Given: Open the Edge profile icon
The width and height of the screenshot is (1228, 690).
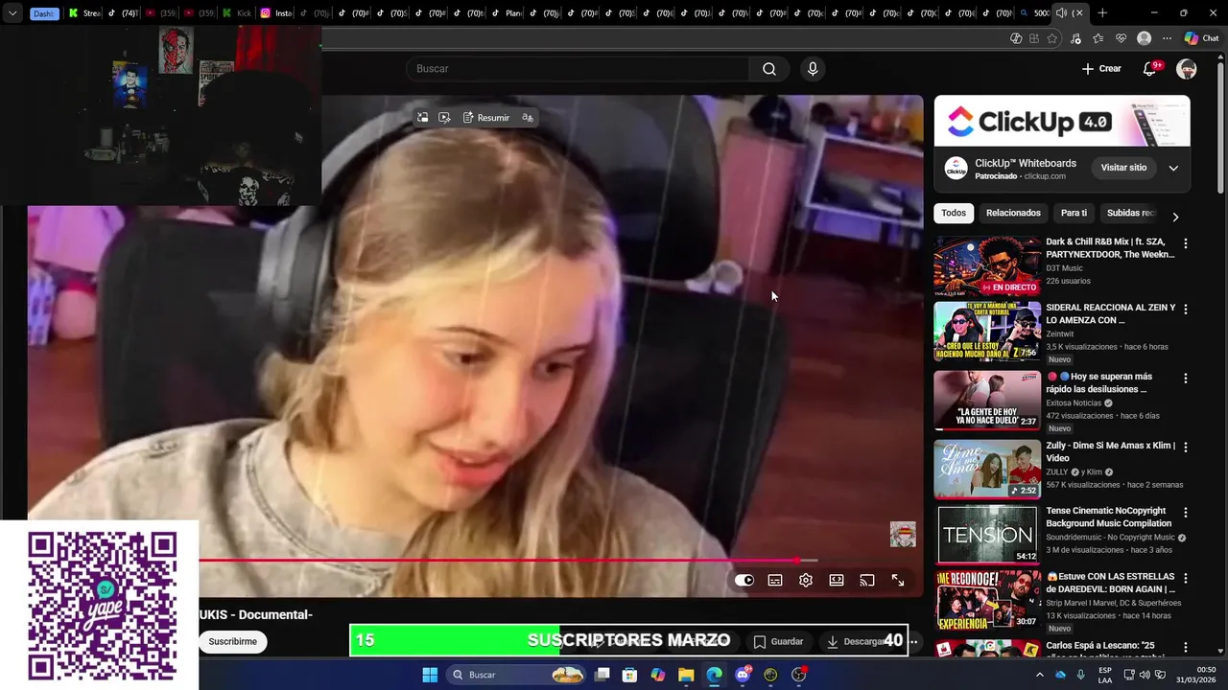Looking at the screenshot, I should (x=1144, y=38).
